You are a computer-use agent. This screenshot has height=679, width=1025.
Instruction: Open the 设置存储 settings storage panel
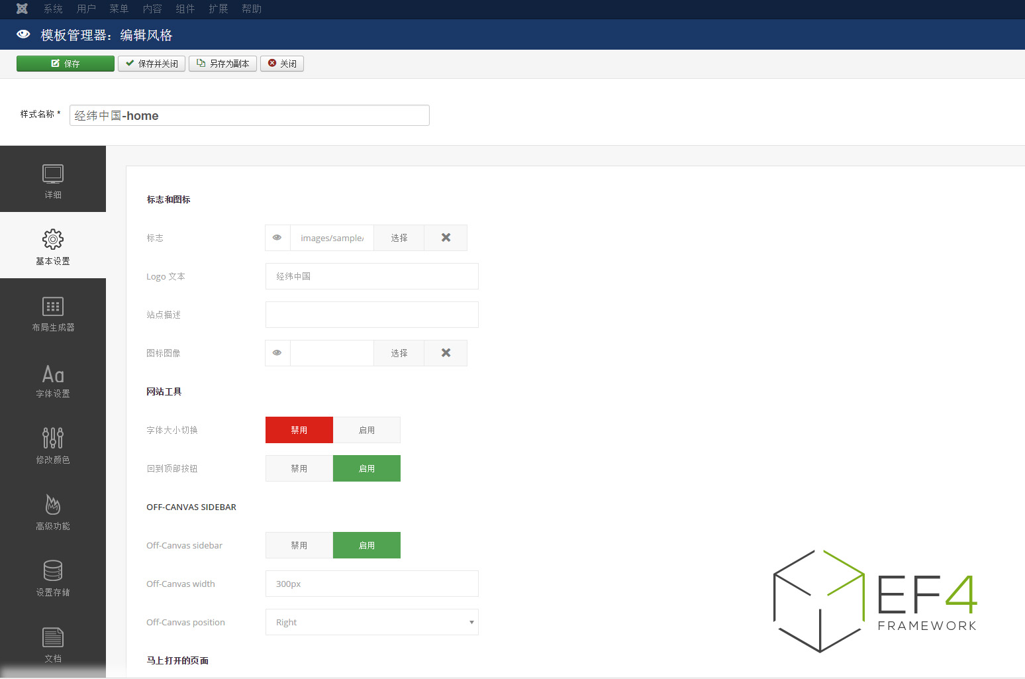53,578
